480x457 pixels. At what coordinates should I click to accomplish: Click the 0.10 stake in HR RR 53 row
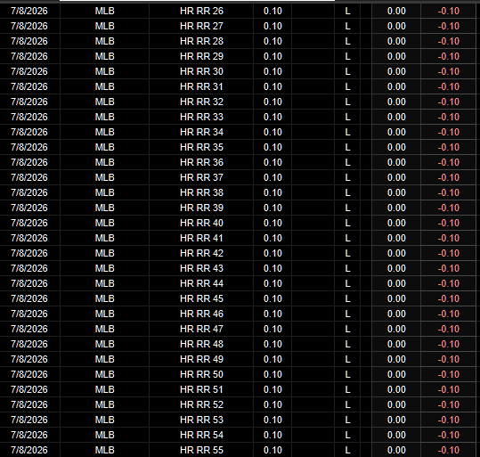click(x=273, y=420)
